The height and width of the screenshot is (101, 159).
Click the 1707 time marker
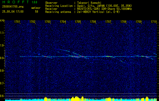(x=108, y=21)
